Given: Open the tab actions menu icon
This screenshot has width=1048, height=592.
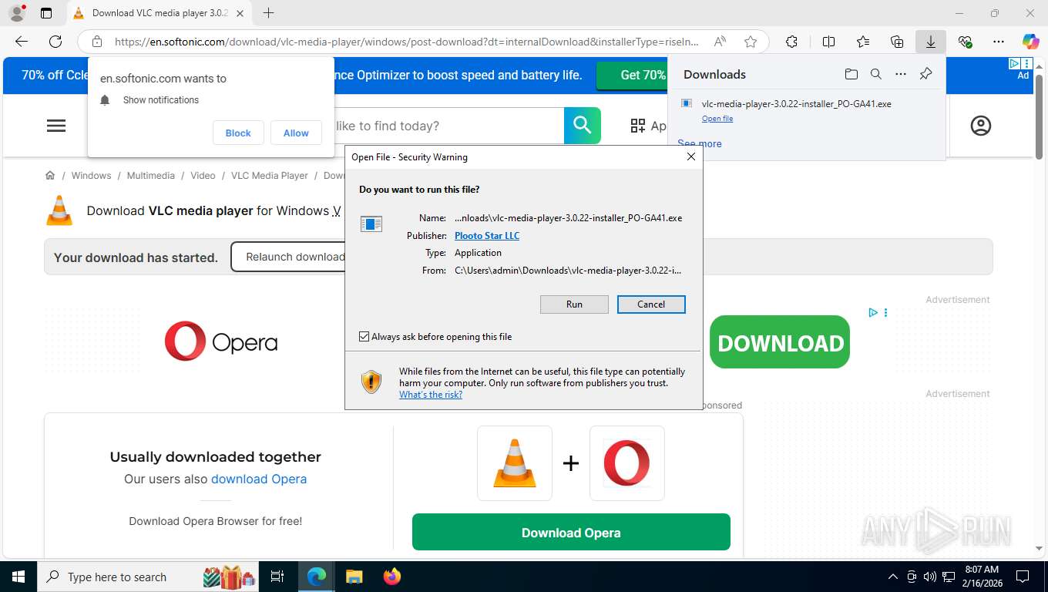Looking at the screenshot, I should pos(46,13).
